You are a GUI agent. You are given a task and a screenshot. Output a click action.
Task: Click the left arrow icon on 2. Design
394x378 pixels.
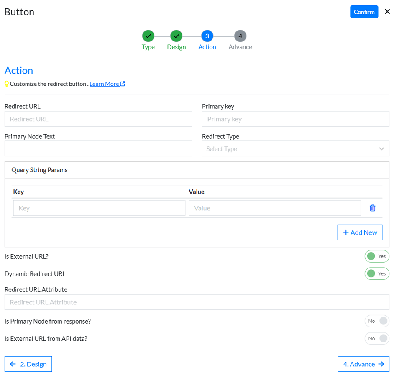tap(13, 364)
